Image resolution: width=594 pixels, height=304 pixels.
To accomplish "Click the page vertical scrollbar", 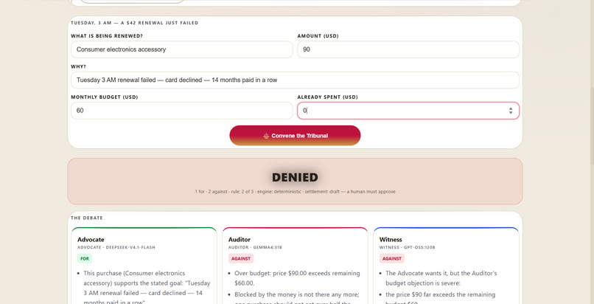I will [592, 125].
